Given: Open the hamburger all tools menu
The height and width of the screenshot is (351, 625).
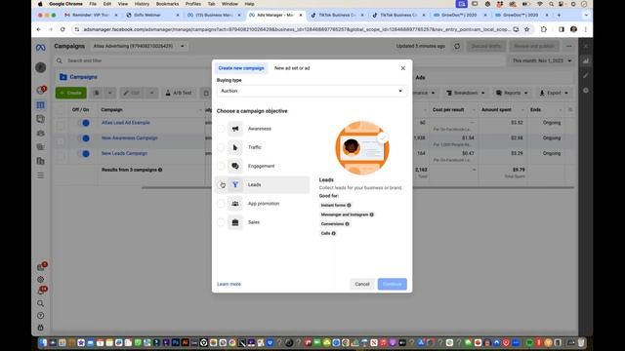Looking at the screenshot, I should 41,175.
